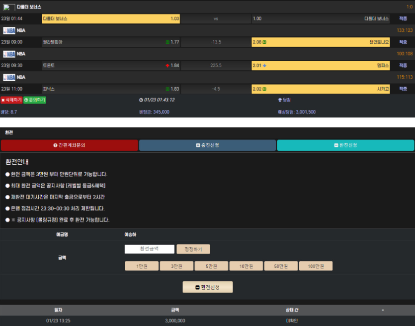Click the NBA logo above 피닉스 match
Screen dimensions: 415x326
(x=9, y=77)
